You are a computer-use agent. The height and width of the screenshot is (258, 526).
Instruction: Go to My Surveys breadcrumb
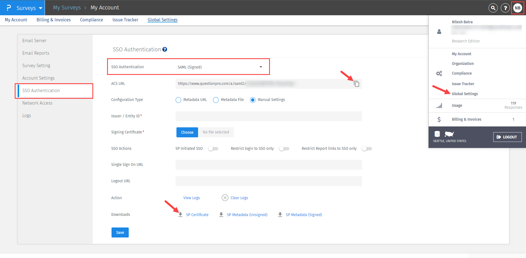click(67, 8)
